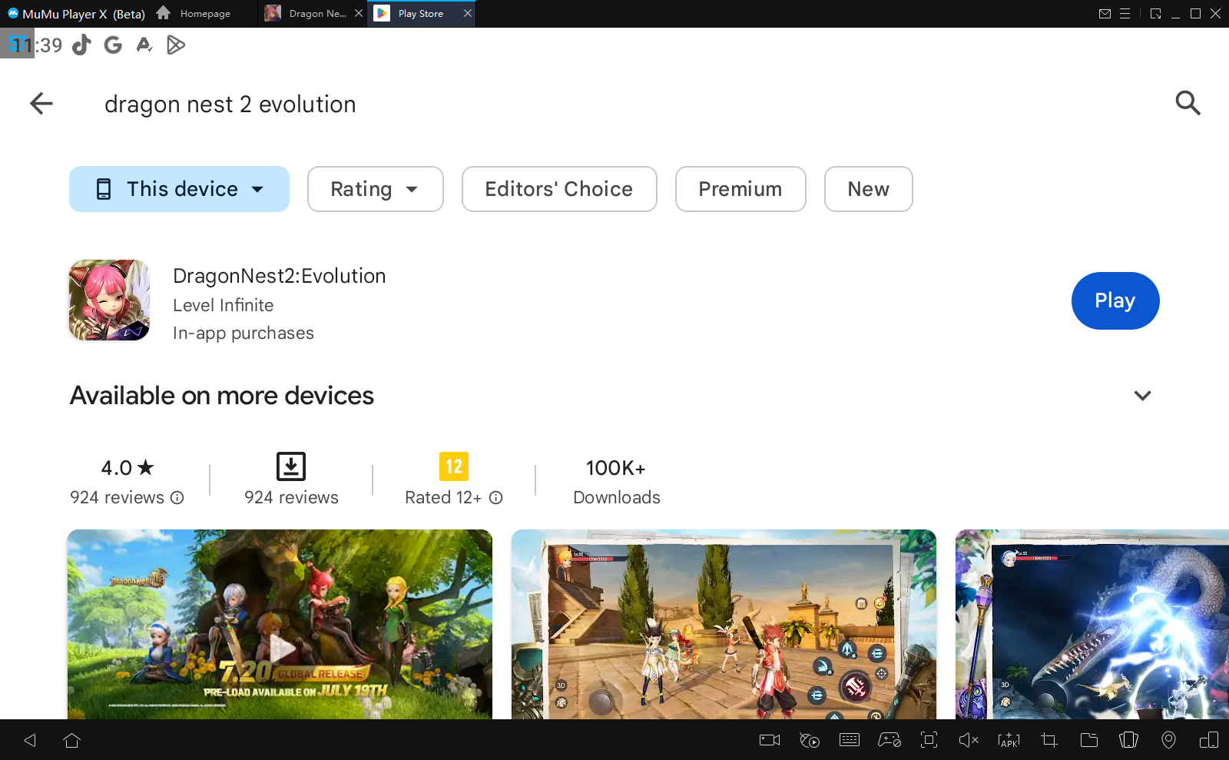Mute the emulator sound
This screenshot has width=1229, height=760.
(x=969, y=740)
